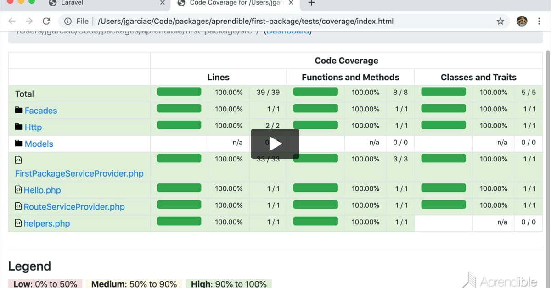Open the Facades folder link

click(x=41, y=111)
